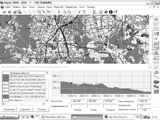Click the Крутизна склона field 2°28'
This screenshot has height=120, width=160.
pyautogui.click(x=144, y=110)
